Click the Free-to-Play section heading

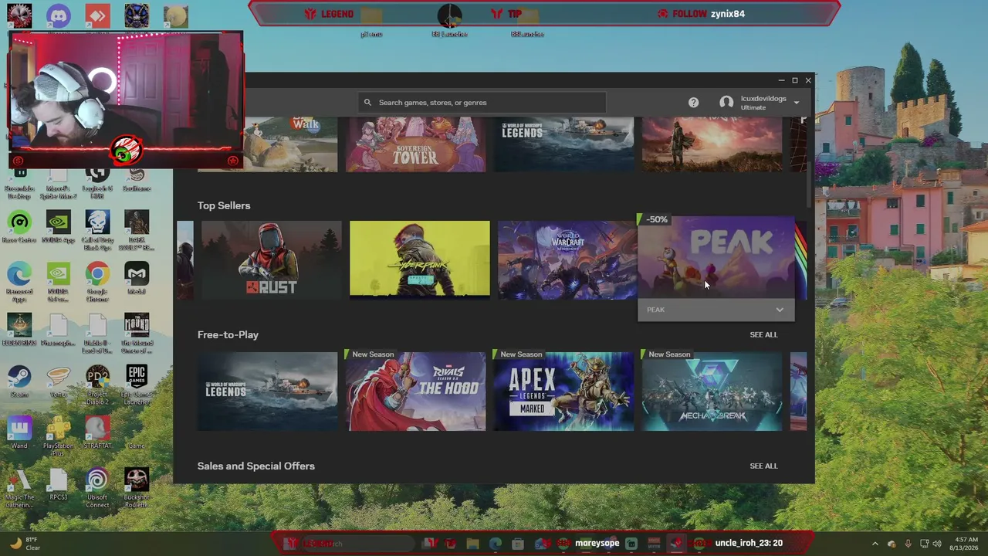click(228, 334)
